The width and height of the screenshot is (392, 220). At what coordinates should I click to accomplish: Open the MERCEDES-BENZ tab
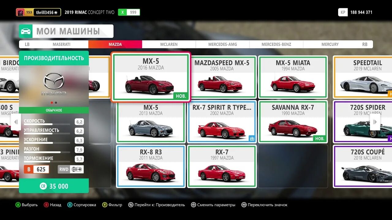(x=276, y=44)
